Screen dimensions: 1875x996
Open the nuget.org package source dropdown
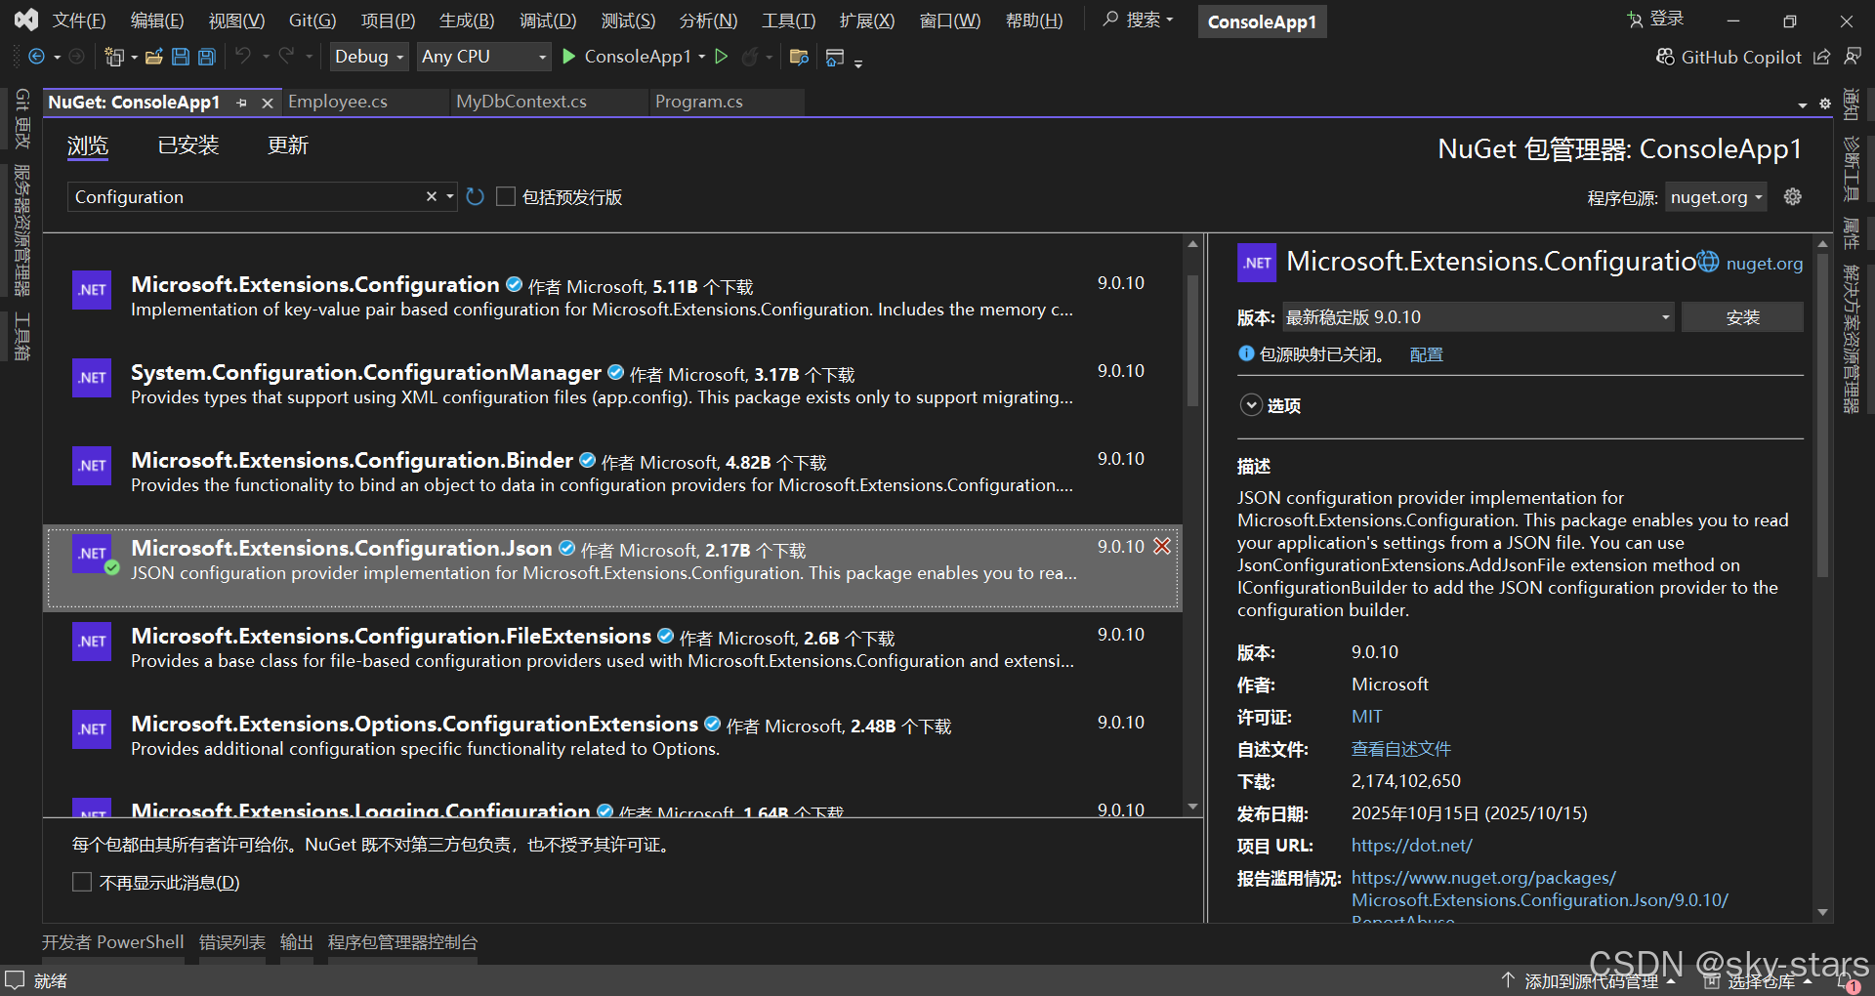[1716, 197]
